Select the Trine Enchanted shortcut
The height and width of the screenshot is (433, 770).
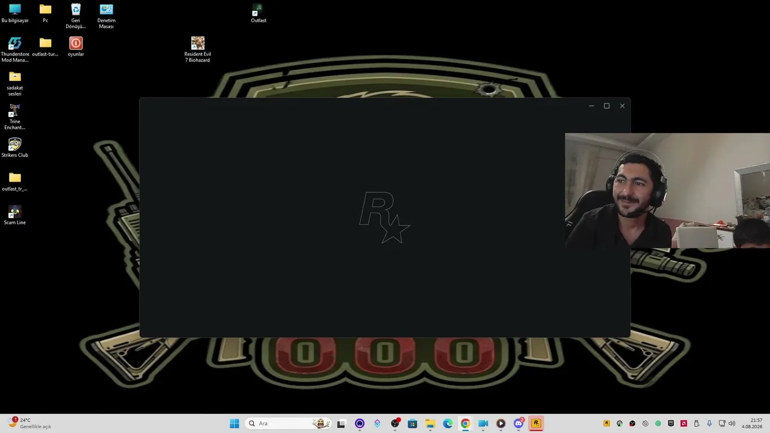(x=15, y=117)
